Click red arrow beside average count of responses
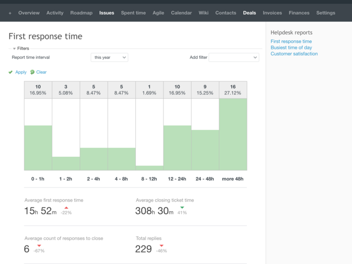Screen dimensions: 352x264 [x=39, y=245]
